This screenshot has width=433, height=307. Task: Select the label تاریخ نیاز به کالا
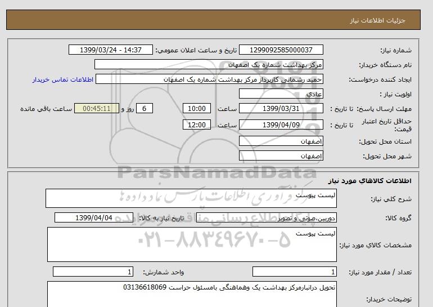click(x=161, y=218)
